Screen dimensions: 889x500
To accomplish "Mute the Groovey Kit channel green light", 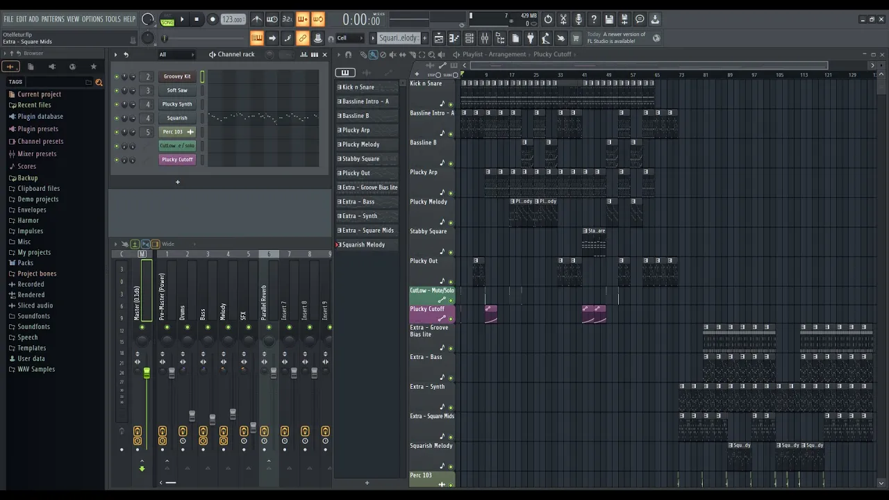I will (117, 76).
